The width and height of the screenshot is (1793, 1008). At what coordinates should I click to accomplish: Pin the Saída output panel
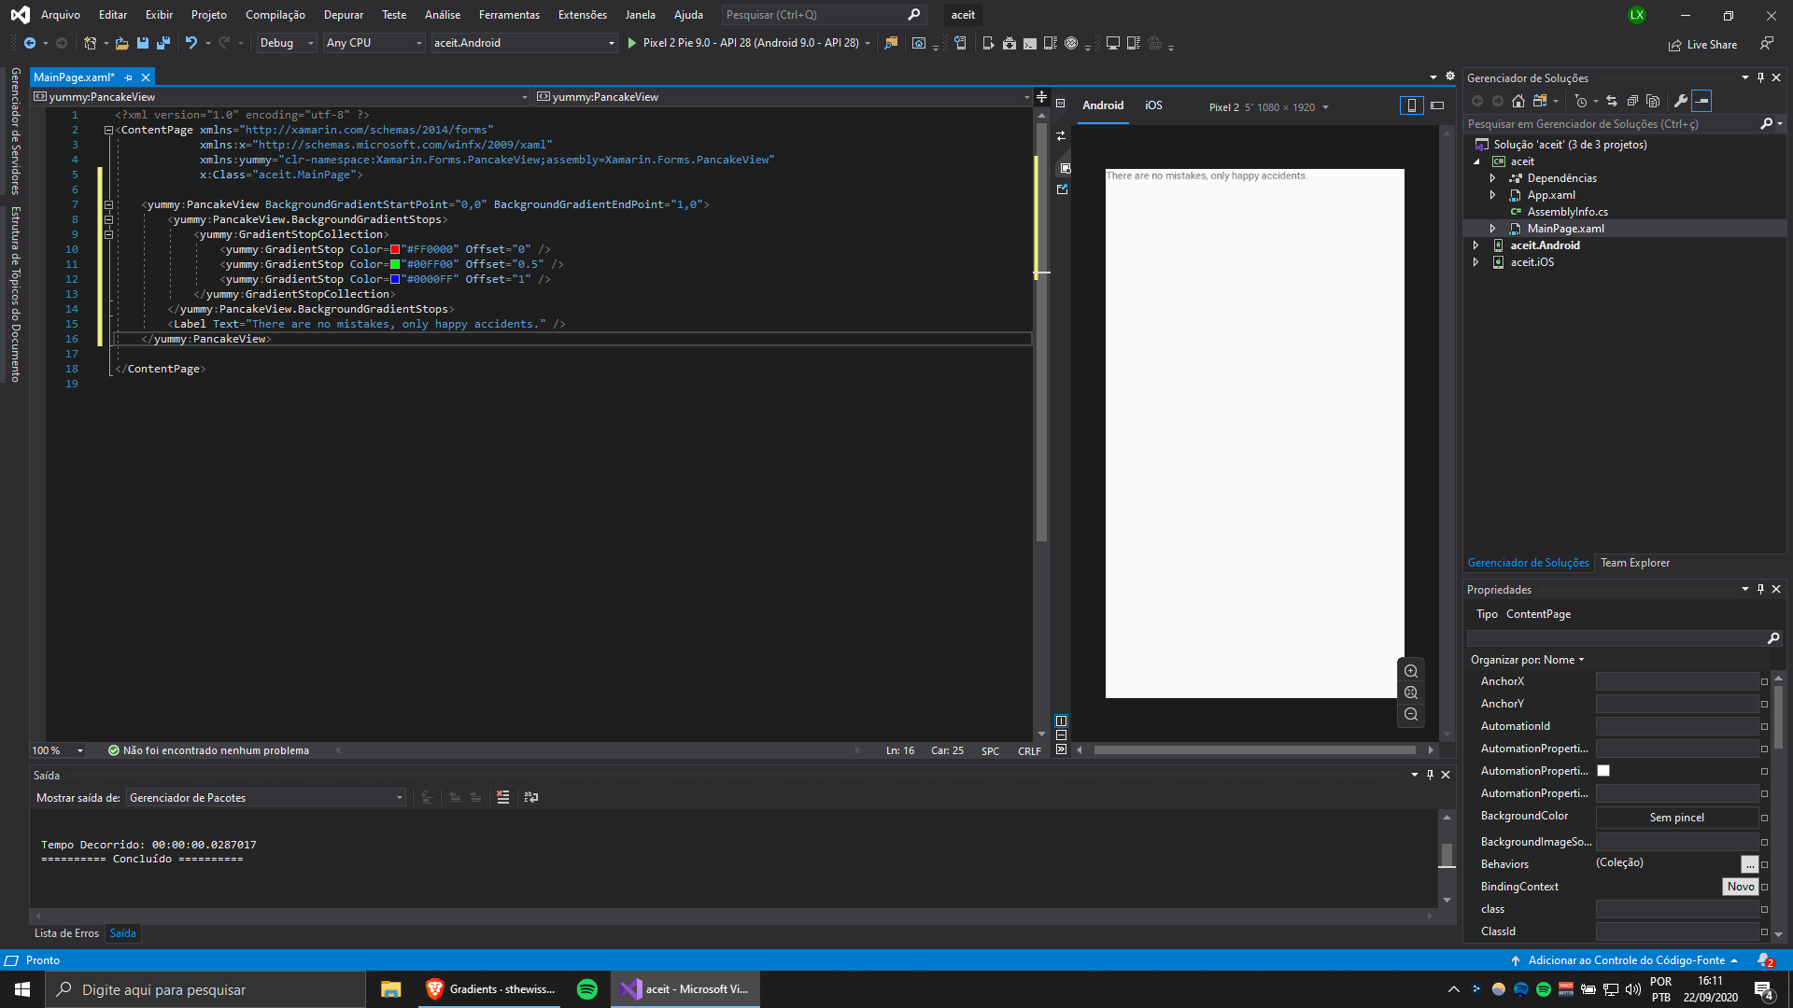1429,774
